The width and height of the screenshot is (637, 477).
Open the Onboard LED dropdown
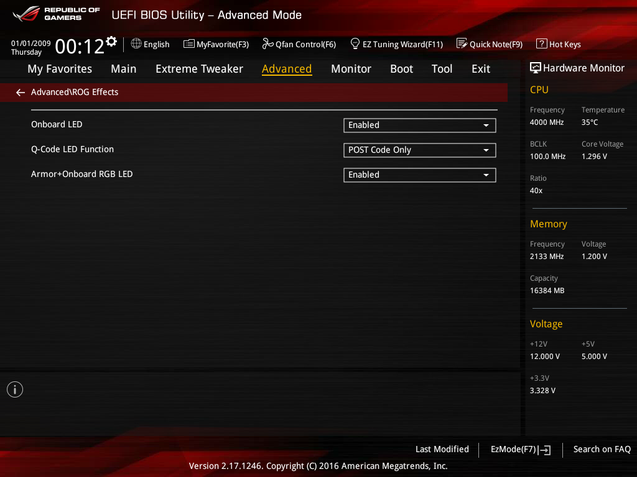pos(420,125)
